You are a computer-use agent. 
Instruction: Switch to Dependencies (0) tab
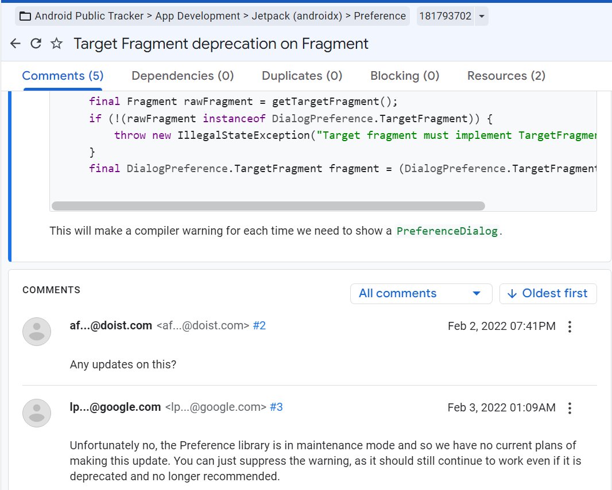[183, 76]
